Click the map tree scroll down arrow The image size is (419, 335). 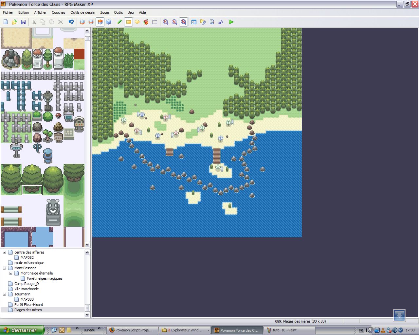[87, 314]
